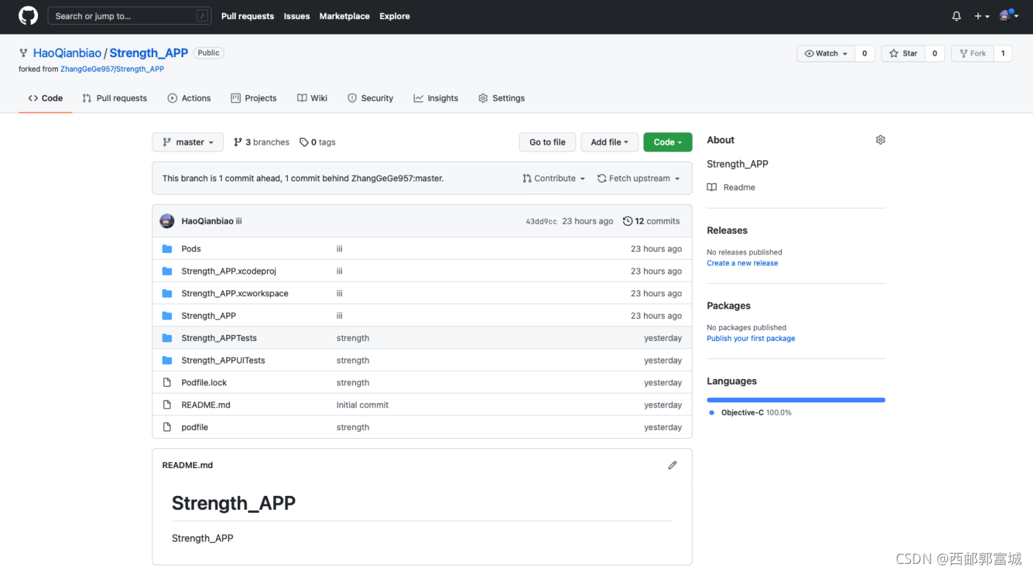
Task: Expand the green Code dropdown
Action: (668, 142)
